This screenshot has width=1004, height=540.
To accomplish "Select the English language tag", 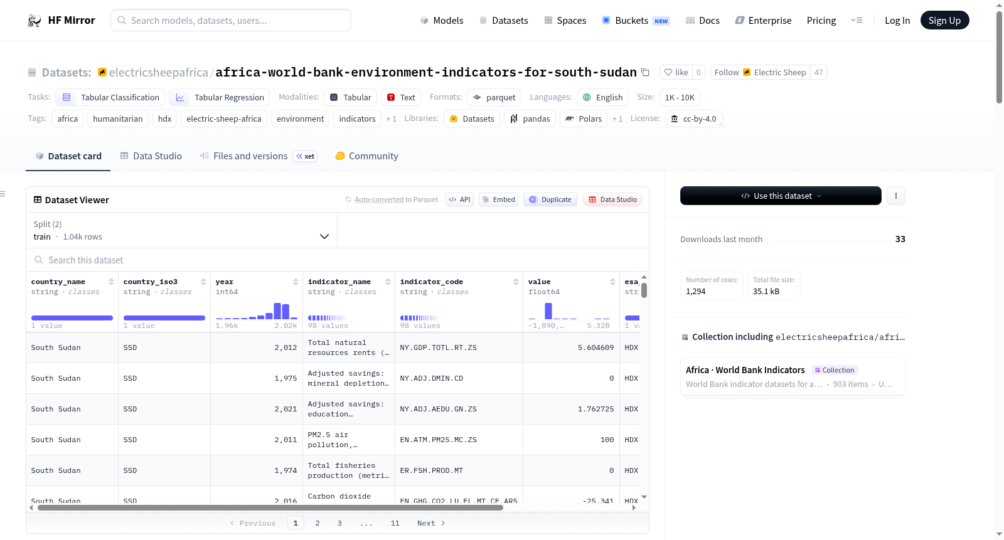I will pos(602,97).
